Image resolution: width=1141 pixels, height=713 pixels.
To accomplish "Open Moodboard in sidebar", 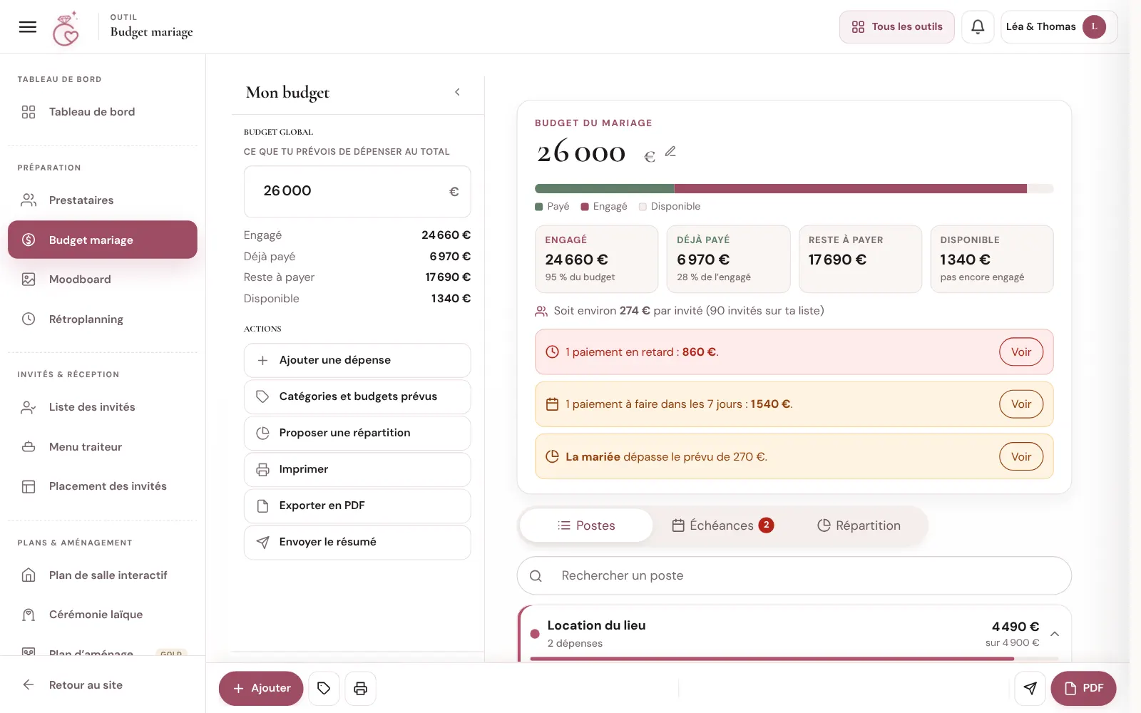I will point(103,279).
